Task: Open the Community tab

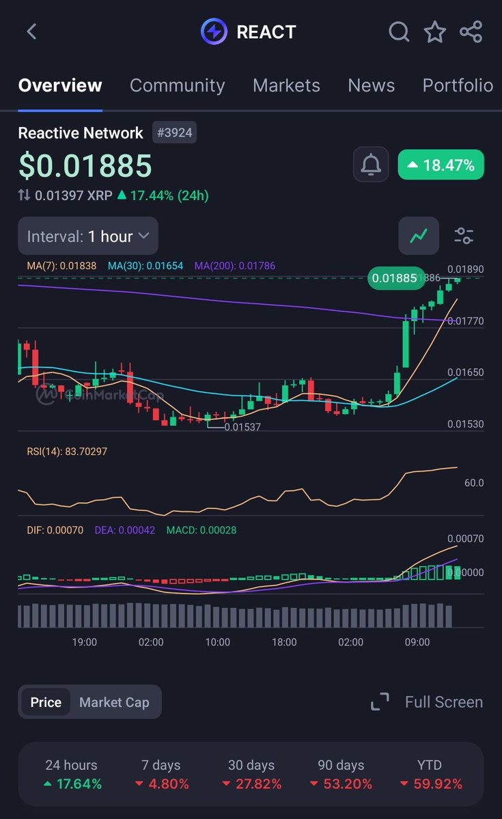Action: tap(177, 85)
